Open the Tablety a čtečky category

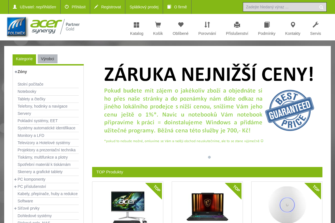pyautogui.click(x=31, y=99)
